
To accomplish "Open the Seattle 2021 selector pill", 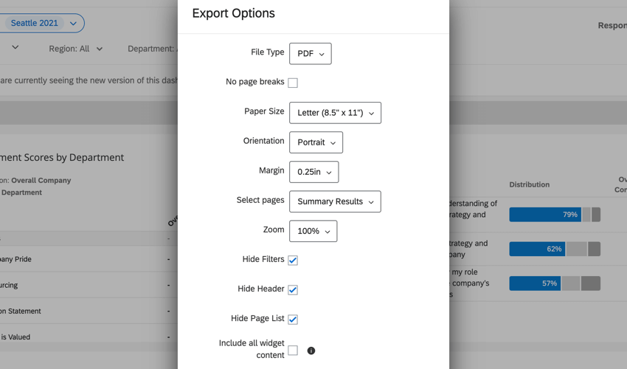I will click(x=42, y=23).
